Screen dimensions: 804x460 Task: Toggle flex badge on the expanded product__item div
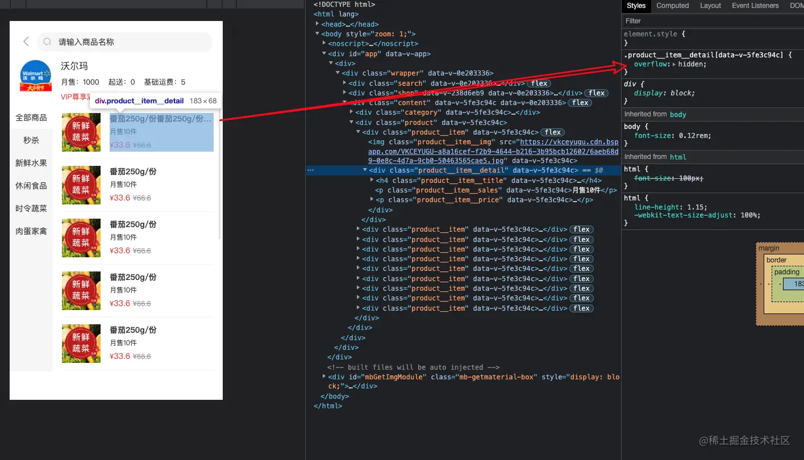pyautogui.click(x=553, y=132)
